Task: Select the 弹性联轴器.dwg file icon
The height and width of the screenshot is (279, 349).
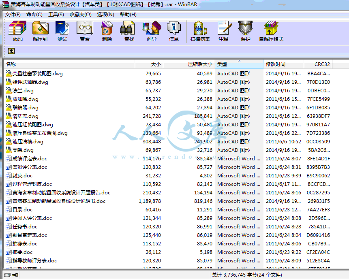Action: coord(9,82)
